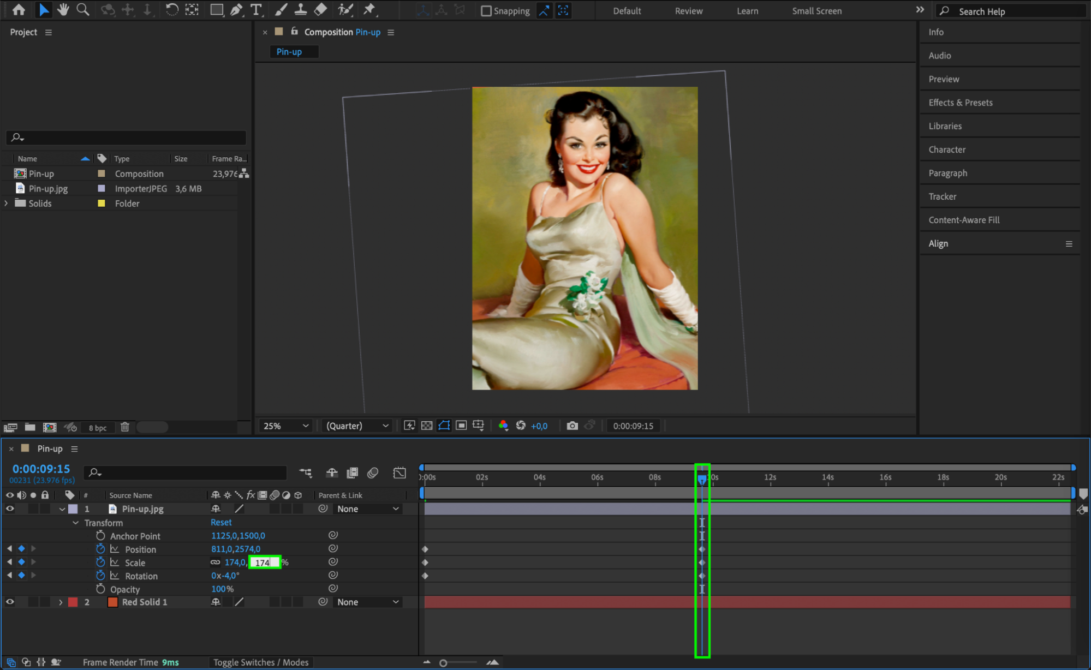Hide the Red Solid 1 layer
1091x670 pixels.
coord(10,602)
